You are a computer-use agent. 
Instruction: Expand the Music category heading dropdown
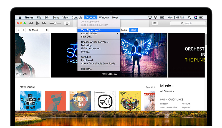click(x=167, y=86)
